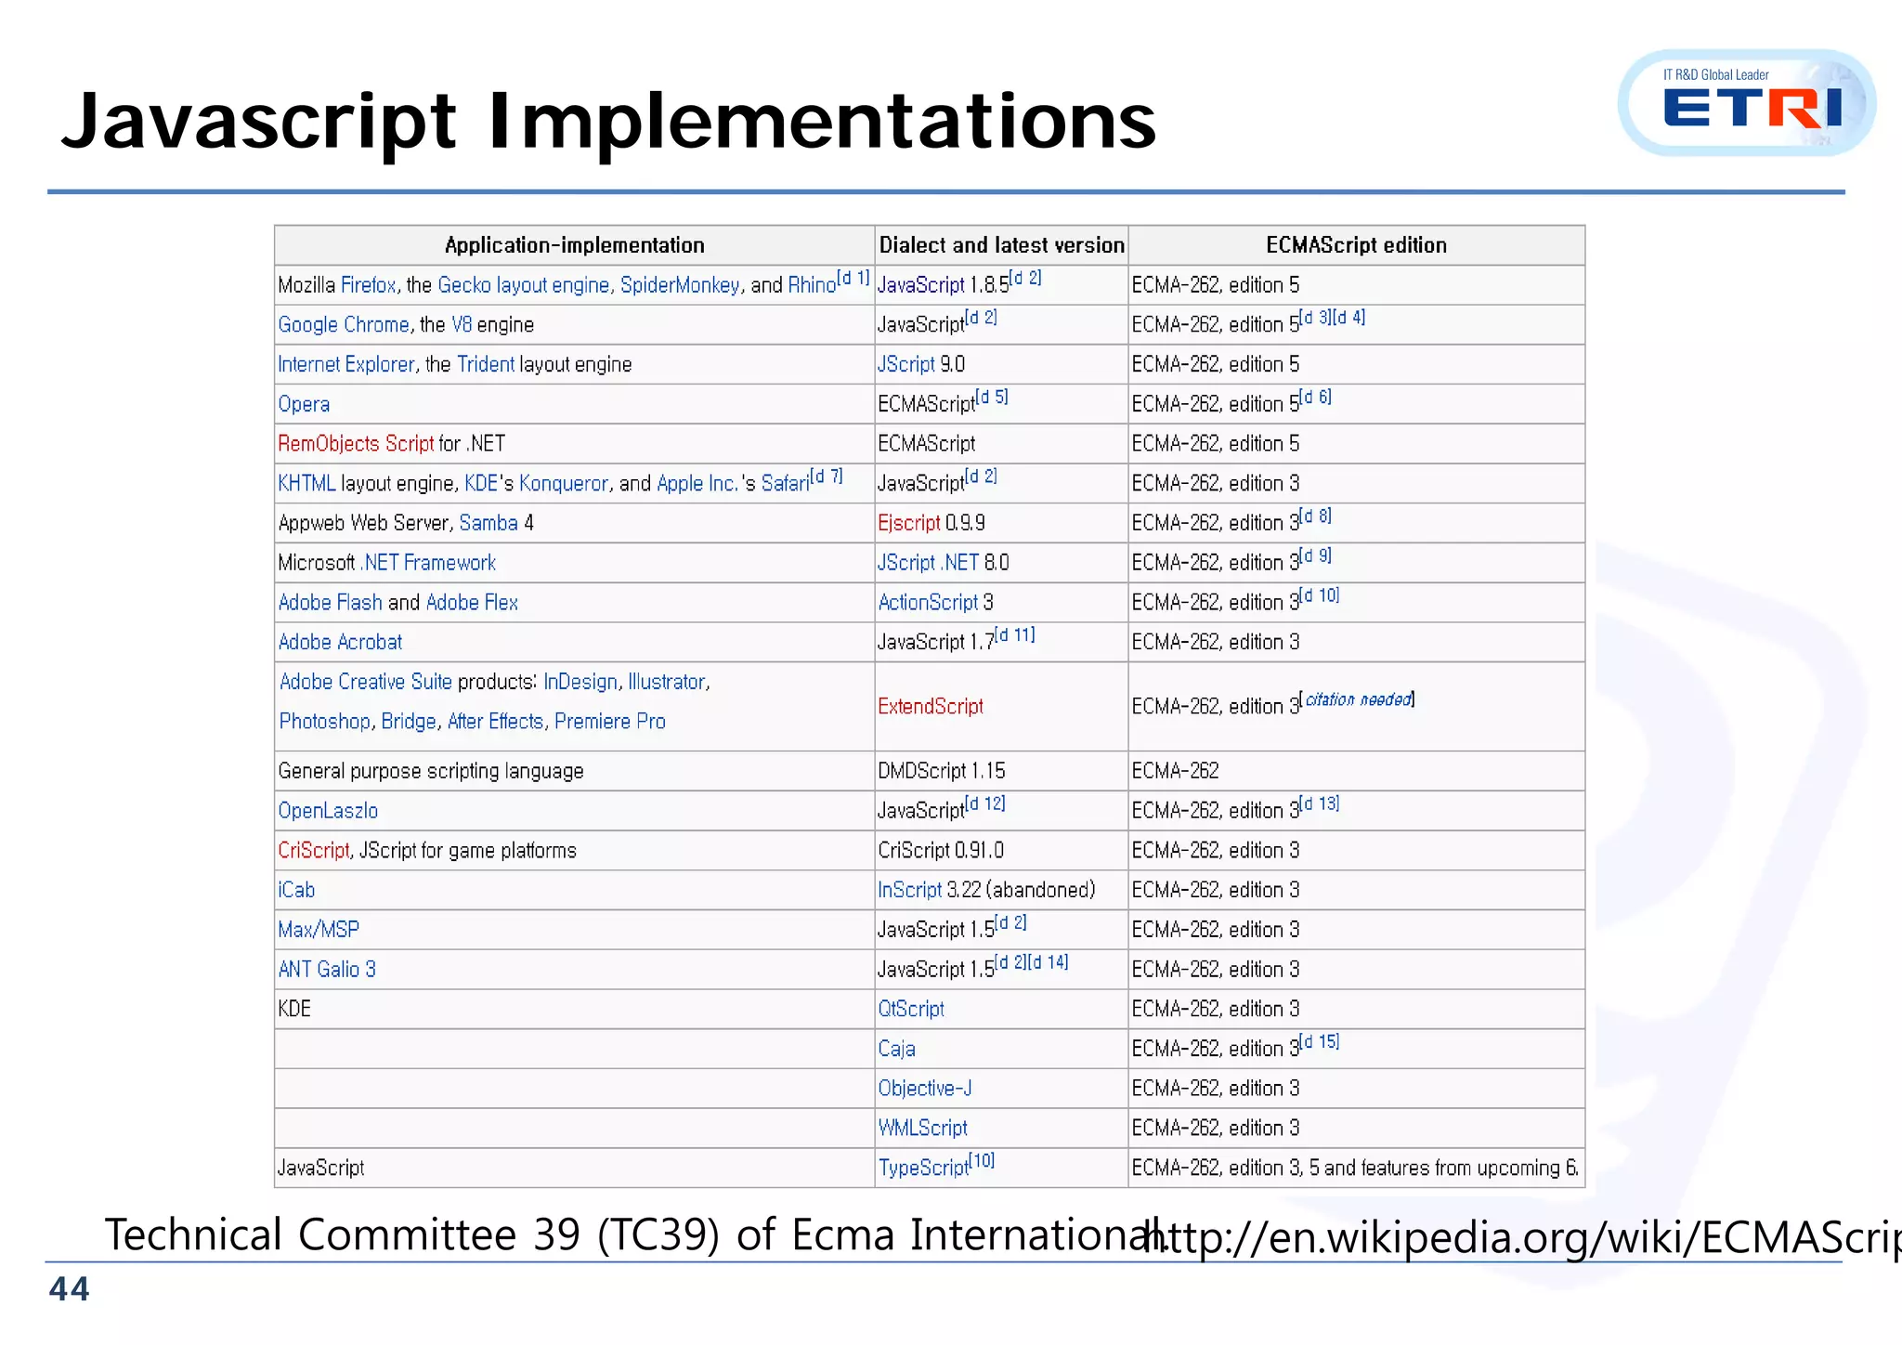Click the ANT Galio 3 link
1902x1345 pixels.
tap(327, 970)
